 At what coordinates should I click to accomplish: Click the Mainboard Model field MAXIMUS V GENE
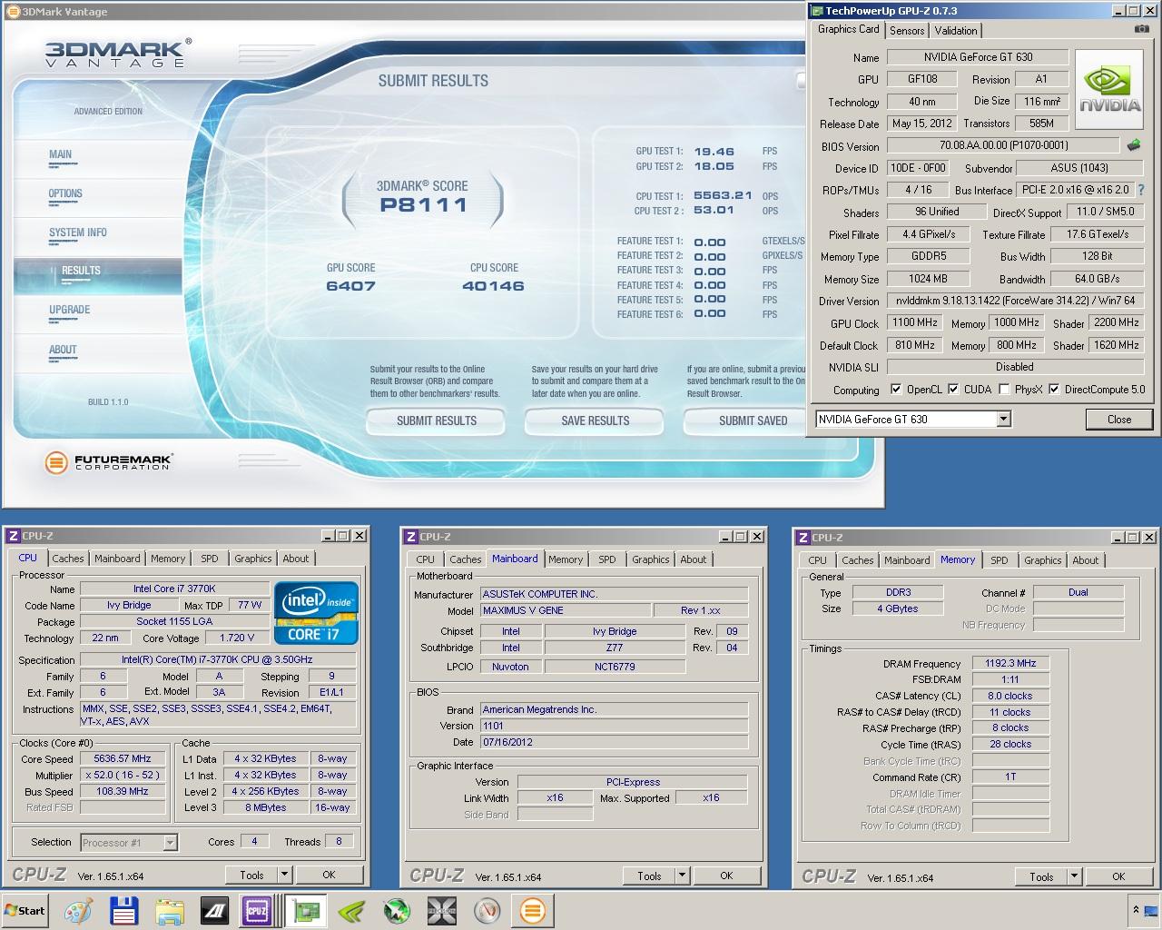click(565, 610)
